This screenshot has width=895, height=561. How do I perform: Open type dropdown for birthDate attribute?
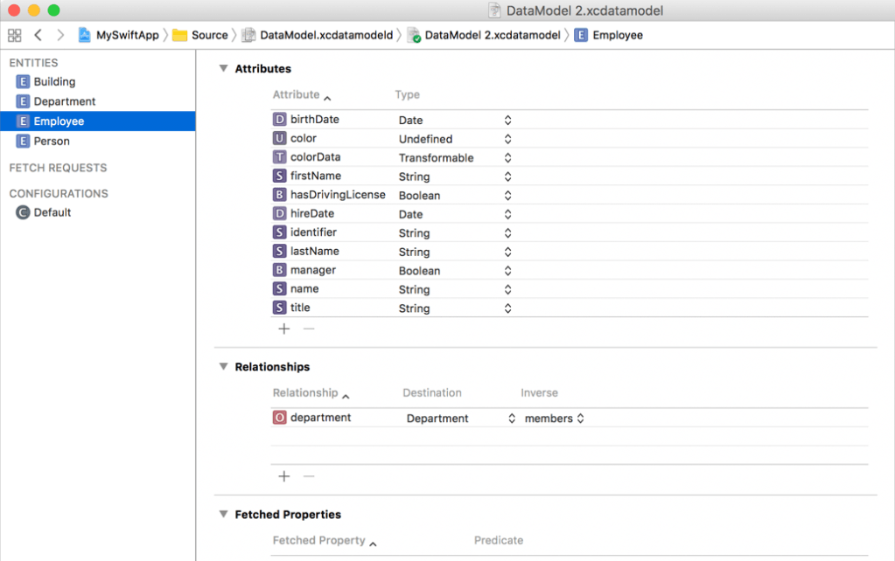507,120
